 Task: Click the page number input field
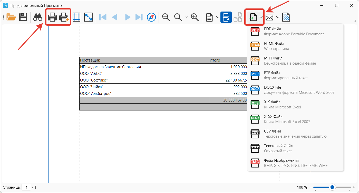[x=26, y=187]
